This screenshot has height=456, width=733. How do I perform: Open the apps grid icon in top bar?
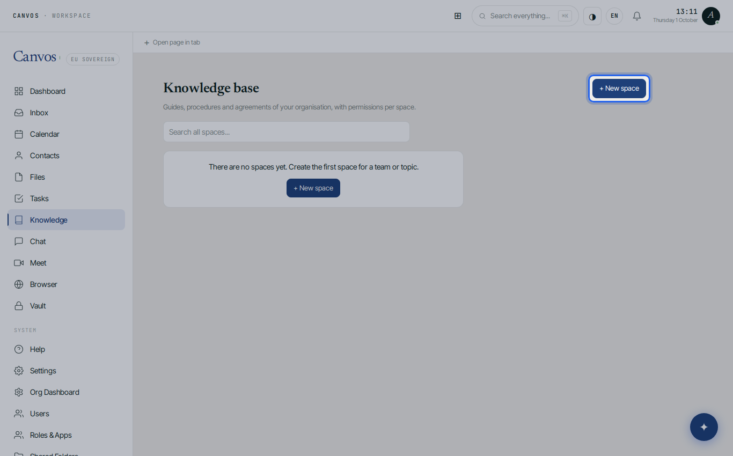pyautogui.click(x=458, y=16)
